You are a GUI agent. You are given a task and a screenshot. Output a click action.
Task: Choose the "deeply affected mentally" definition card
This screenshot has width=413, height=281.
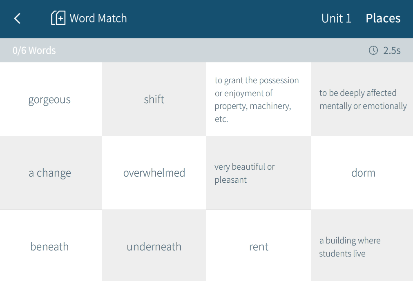click(x=362, y=100)
